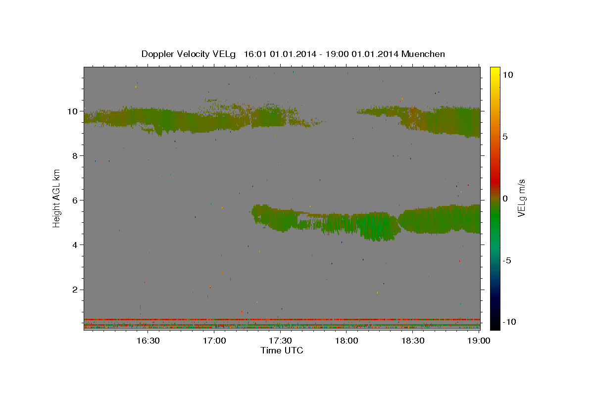Click the colorbar value label 5
The image size is (594, 396).
point(505,137)
